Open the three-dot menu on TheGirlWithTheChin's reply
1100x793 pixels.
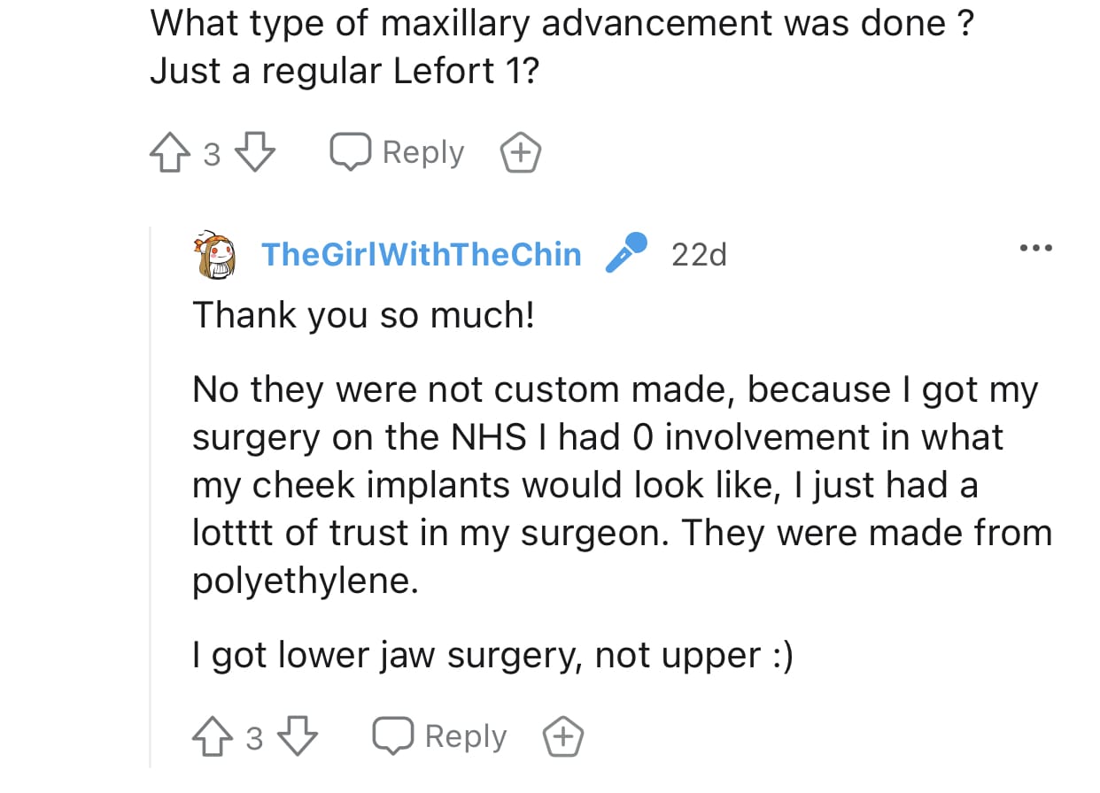tap(1035, 249)
